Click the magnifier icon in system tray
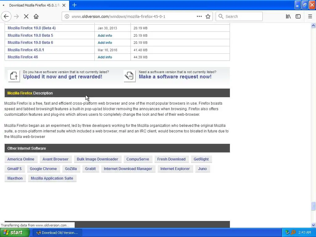The height and width of the screenshot is (237, 316). (293, 232)
